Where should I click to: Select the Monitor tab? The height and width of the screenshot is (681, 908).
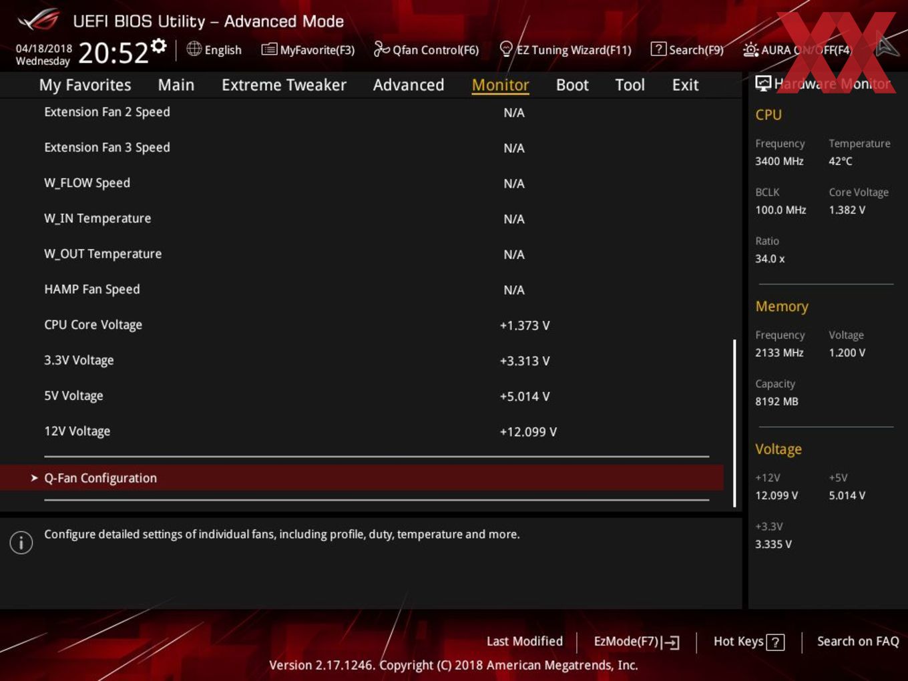(x=500, y=85)
